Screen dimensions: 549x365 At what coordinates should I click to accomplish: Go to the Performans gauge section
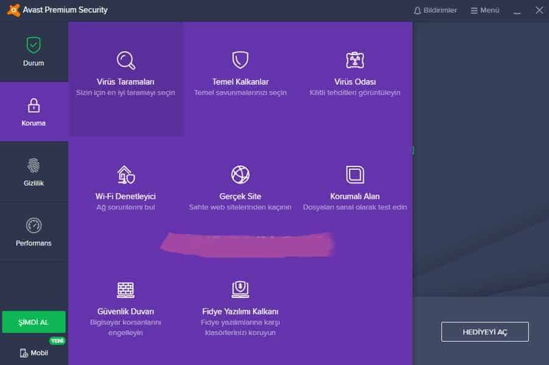(34, 232)
